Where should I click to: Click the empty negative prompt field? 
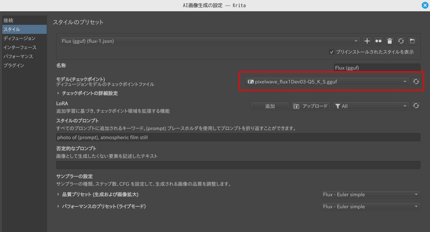[238, 165]
